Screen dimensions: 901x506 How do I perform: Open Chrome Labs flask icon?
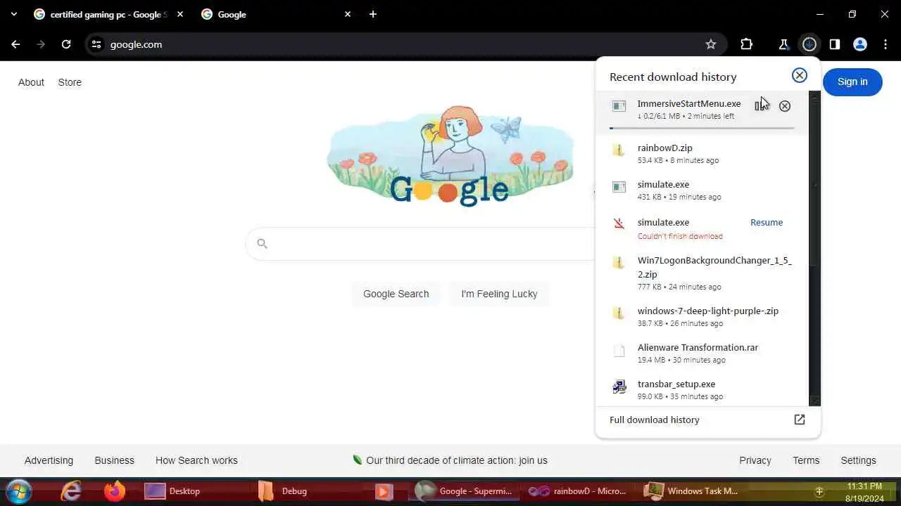pos(783,44)
